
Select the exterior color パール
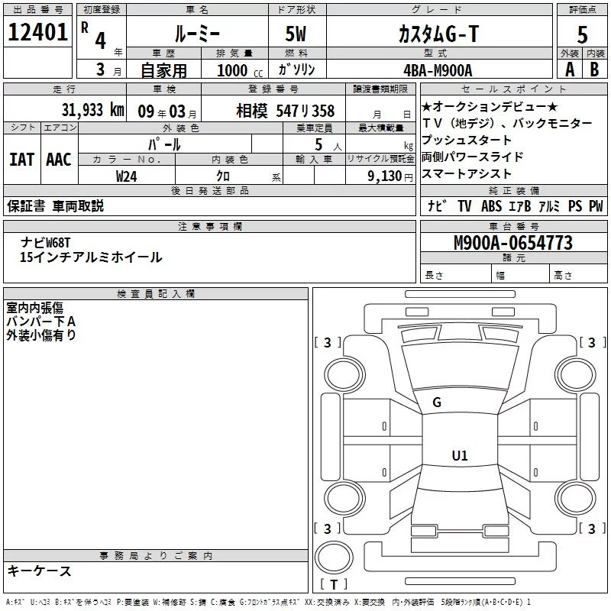coord(164,144)
